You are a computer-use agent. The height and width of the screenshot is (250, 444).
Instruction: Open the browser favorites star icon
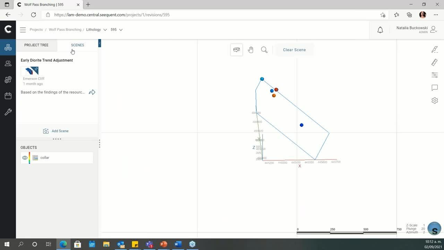point(396,15)
